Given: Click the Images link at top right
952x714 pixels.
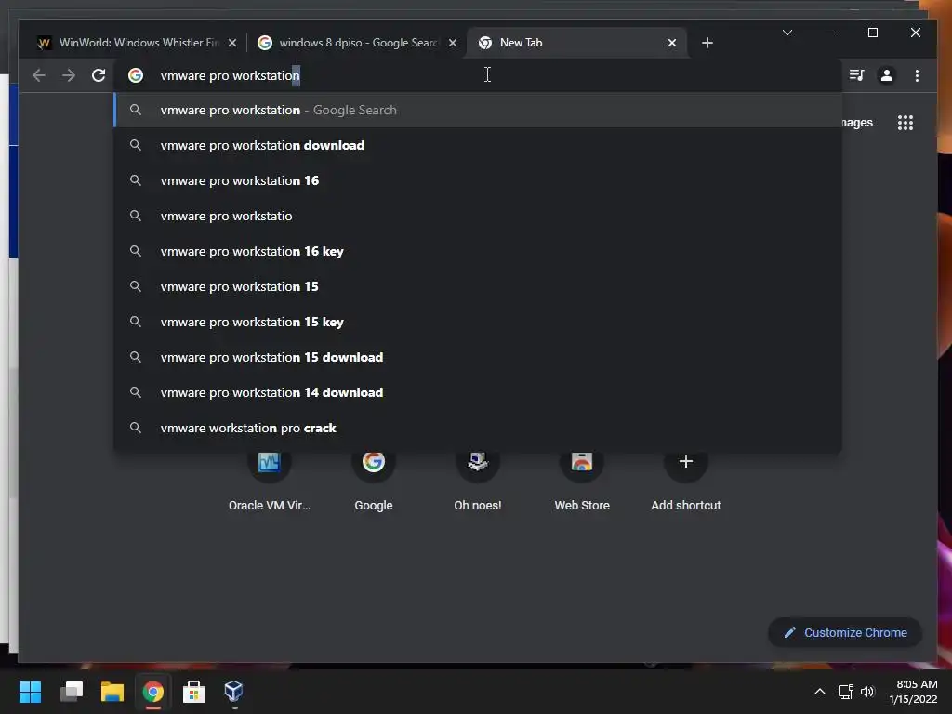Looking at the screenshot, I should (x=856, y=123).
